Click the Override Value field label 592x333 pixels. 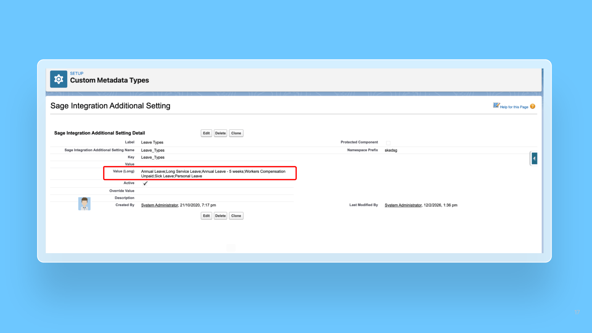pyautogui.click(x=122, y=191)
